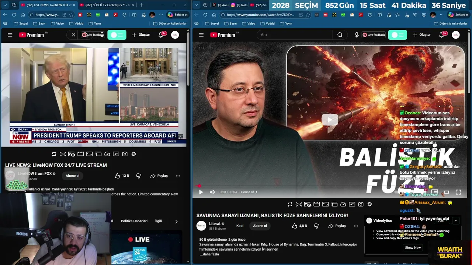472x265 pixels.
Task: Go to home page in left Edge window
Action: point(23,15)
